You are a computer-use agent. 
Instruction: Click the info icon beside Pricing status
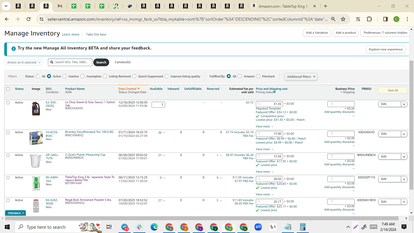275,92
